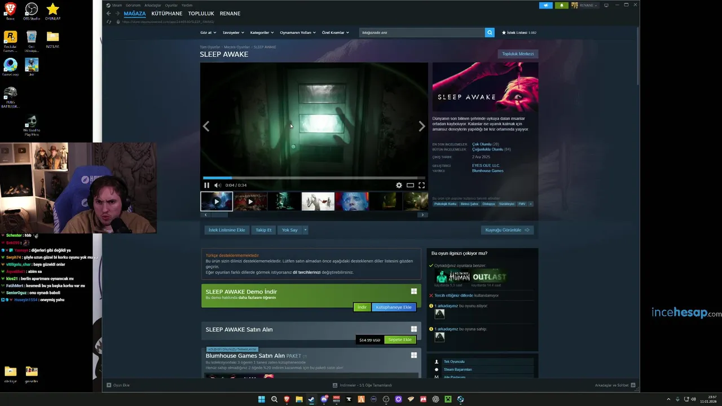
Task: Switch to the KÜTÜPHANE tab
Action: 167,14
